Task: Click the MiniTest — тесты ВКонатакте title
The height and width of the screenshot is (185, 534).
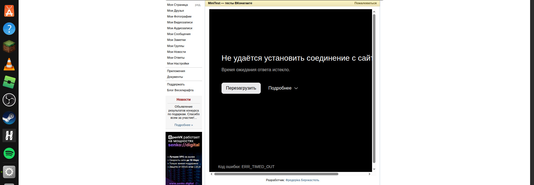Action: pyautogui.click(x=230, y=3)
